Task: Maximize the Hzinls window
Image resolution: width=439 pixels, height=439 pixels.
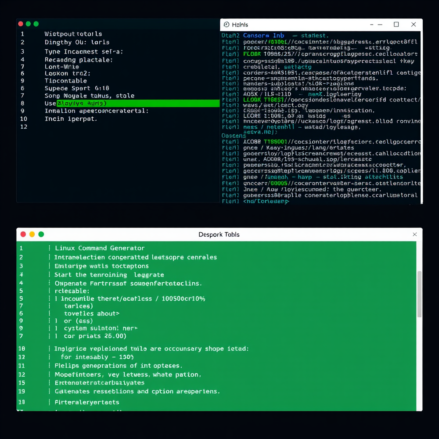Action: click(x=396, y=24)
